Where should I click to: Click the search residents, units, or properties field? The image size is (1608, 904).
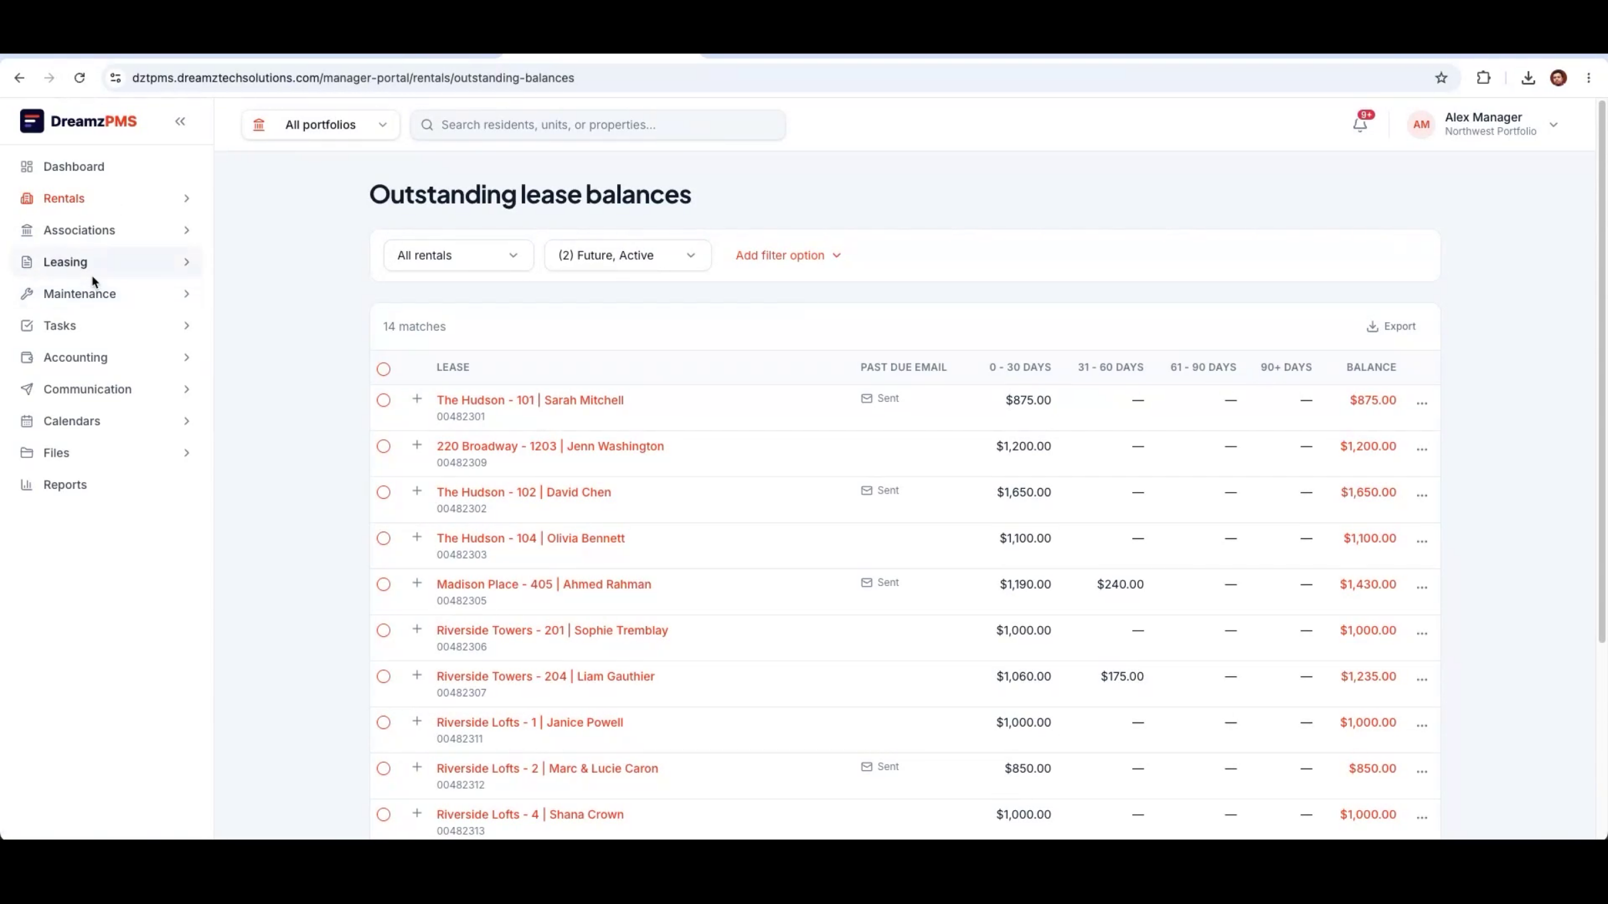click(x=598, y=125)
